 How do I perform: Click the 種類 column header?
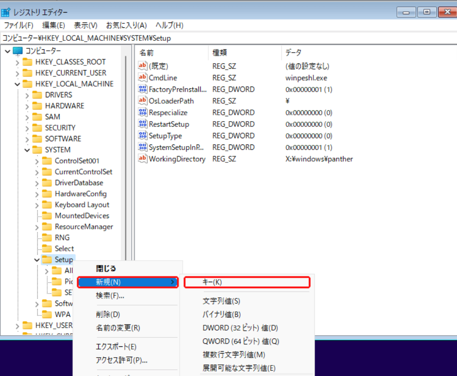tap(245, 52)
